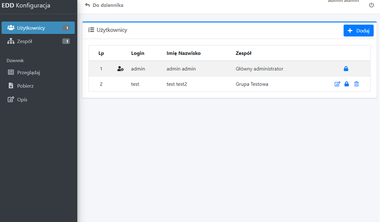Image resolution: width=380 pixels, height=222 pixels.
Task: Click the Użytkownicy count badge
Action: pos(66,28)
